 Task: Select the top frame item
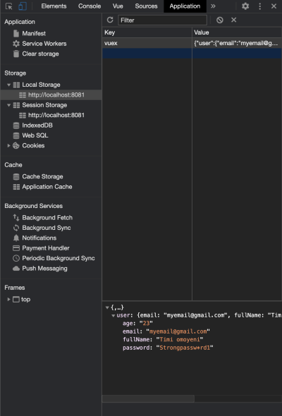tap(25, 299)
